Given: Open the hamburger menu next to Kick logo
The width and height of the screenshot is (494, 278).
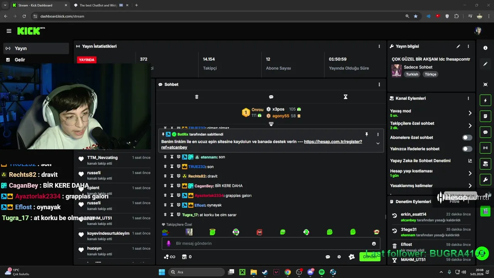Looking at the screenshot, I should pos(9,31).
